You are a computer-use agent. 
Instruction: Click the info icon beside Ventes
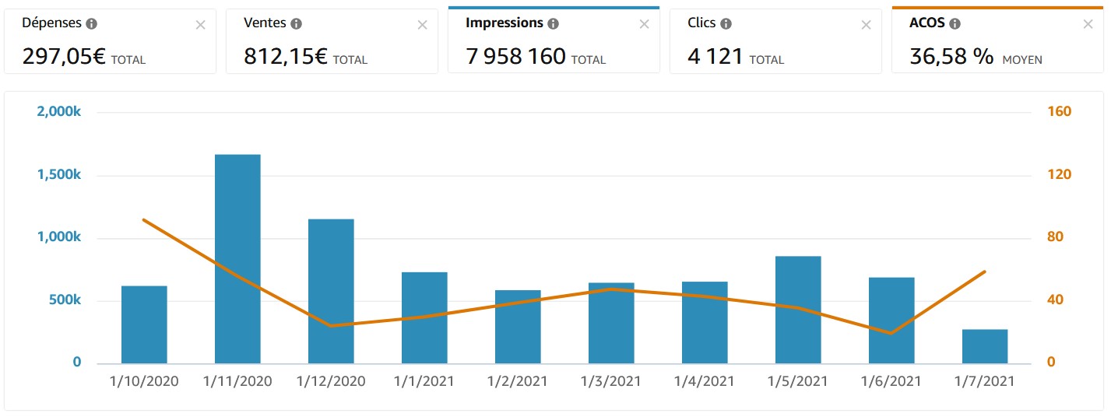point(296,24)
